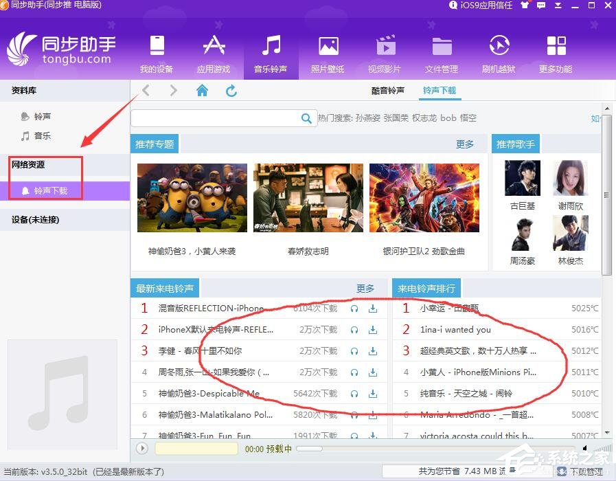Click the home icon in the toolbar

pyautogui.click(x=202, y=90)
